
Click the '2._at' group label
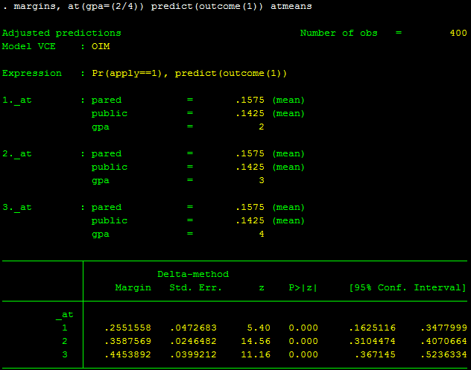(16, 153)
